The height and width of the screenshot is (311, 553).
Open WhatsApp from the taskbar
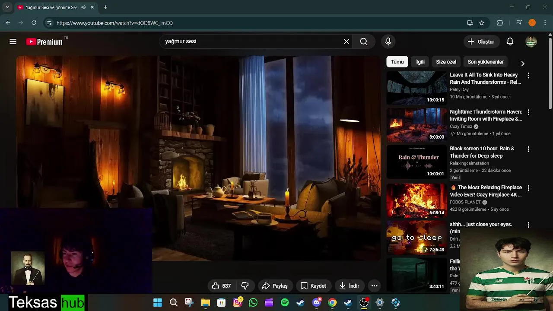[x=253, y=302]
